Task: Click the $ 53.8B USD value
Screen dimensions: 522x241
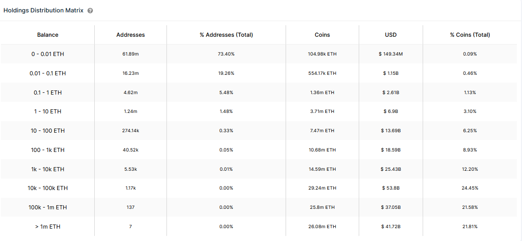Action: pyautogui.click(x=391, y=188)
